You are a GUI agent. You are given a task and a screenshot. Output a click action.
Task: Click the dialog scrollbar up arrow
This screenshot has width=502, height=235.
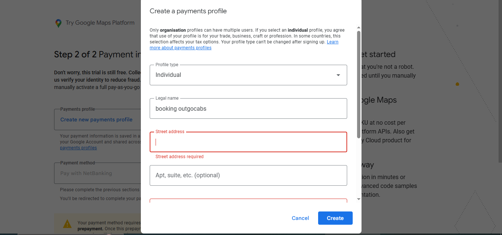tap(359, 28)
